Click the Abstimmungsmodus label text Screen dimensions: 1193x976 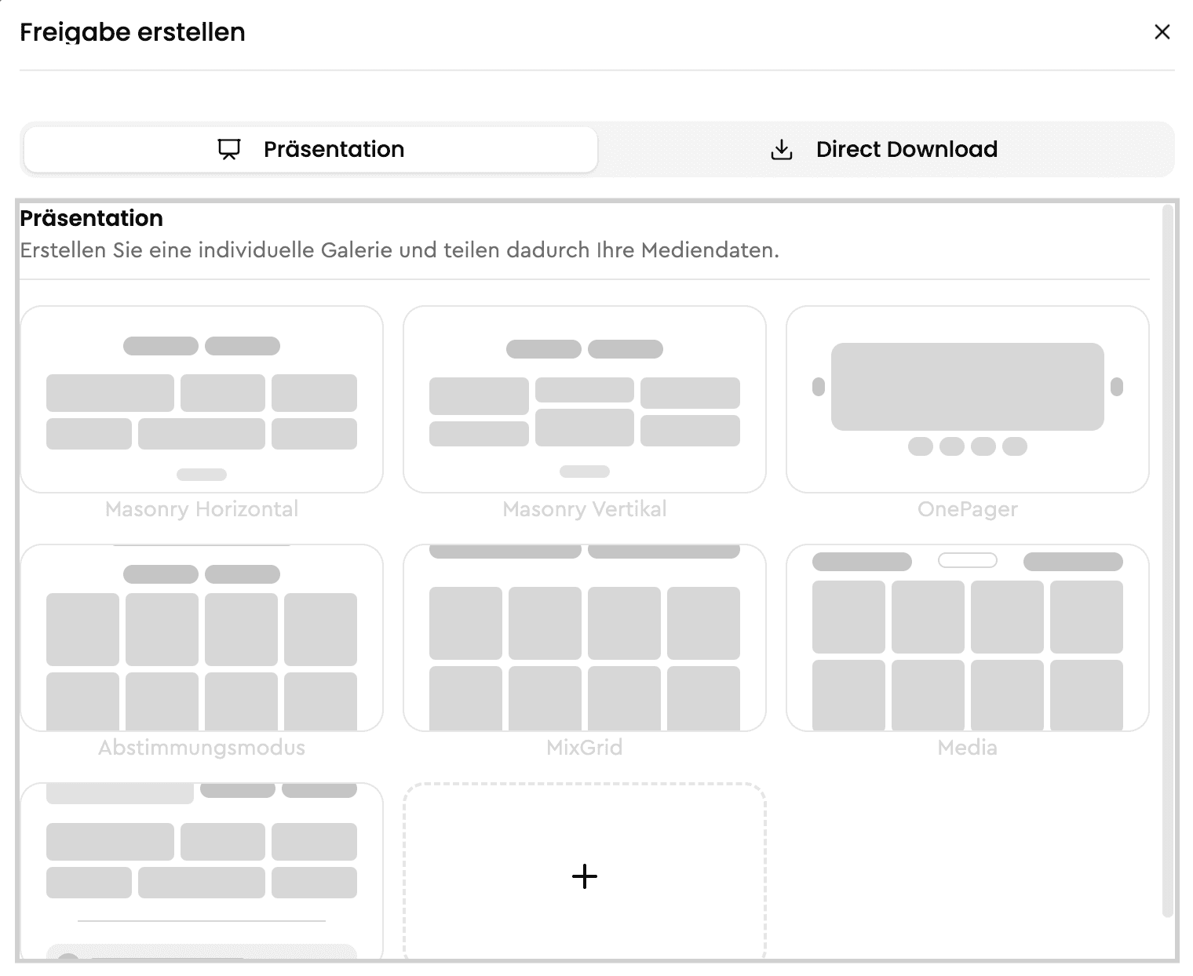click(x=202, y=748)
